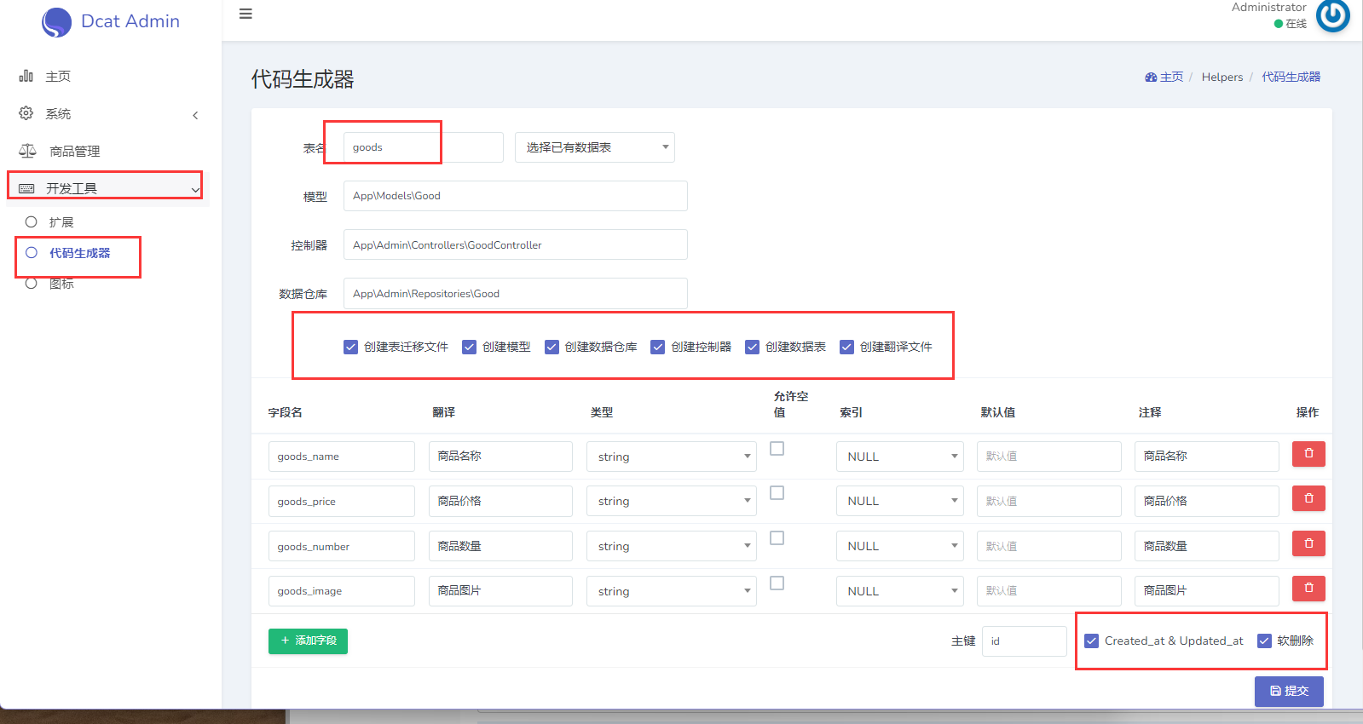
Task: Click the 主页 bar chart sidebar icon
Action: click(26, 76)
